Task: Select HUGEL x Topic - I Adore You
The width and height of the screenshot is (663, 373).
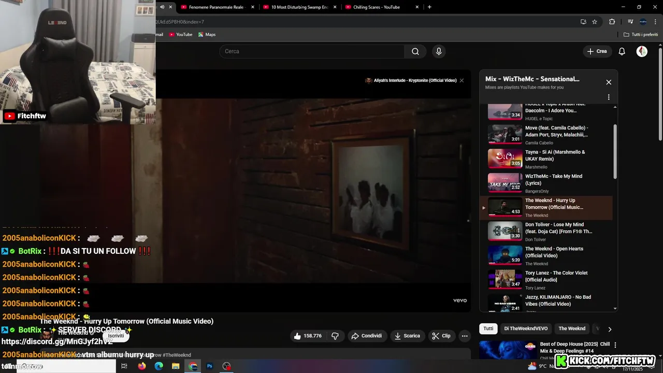Action: [x=546, y=112]
